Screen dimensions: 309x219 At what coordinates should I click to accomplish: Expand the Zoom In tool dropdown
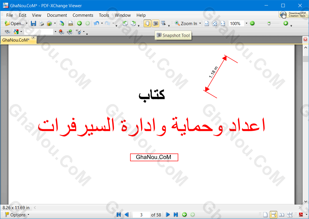coord(200,24)
